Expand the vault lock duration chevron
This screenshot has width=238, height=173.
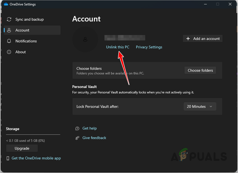211,106
